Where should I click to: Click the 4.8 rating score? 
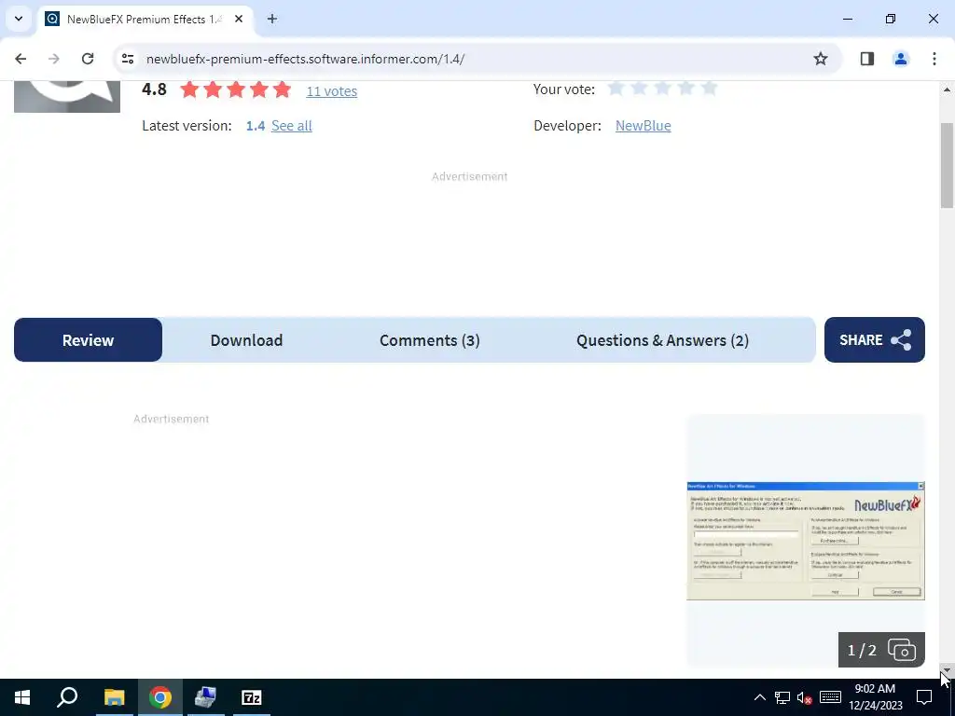pos(154,89)
